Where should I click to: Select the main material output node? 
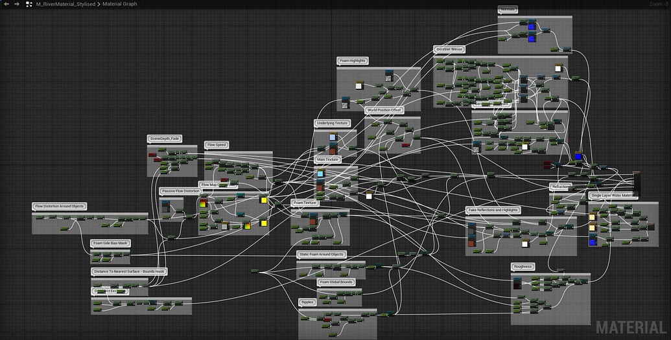pyautogui.click(x=637, y=184)
